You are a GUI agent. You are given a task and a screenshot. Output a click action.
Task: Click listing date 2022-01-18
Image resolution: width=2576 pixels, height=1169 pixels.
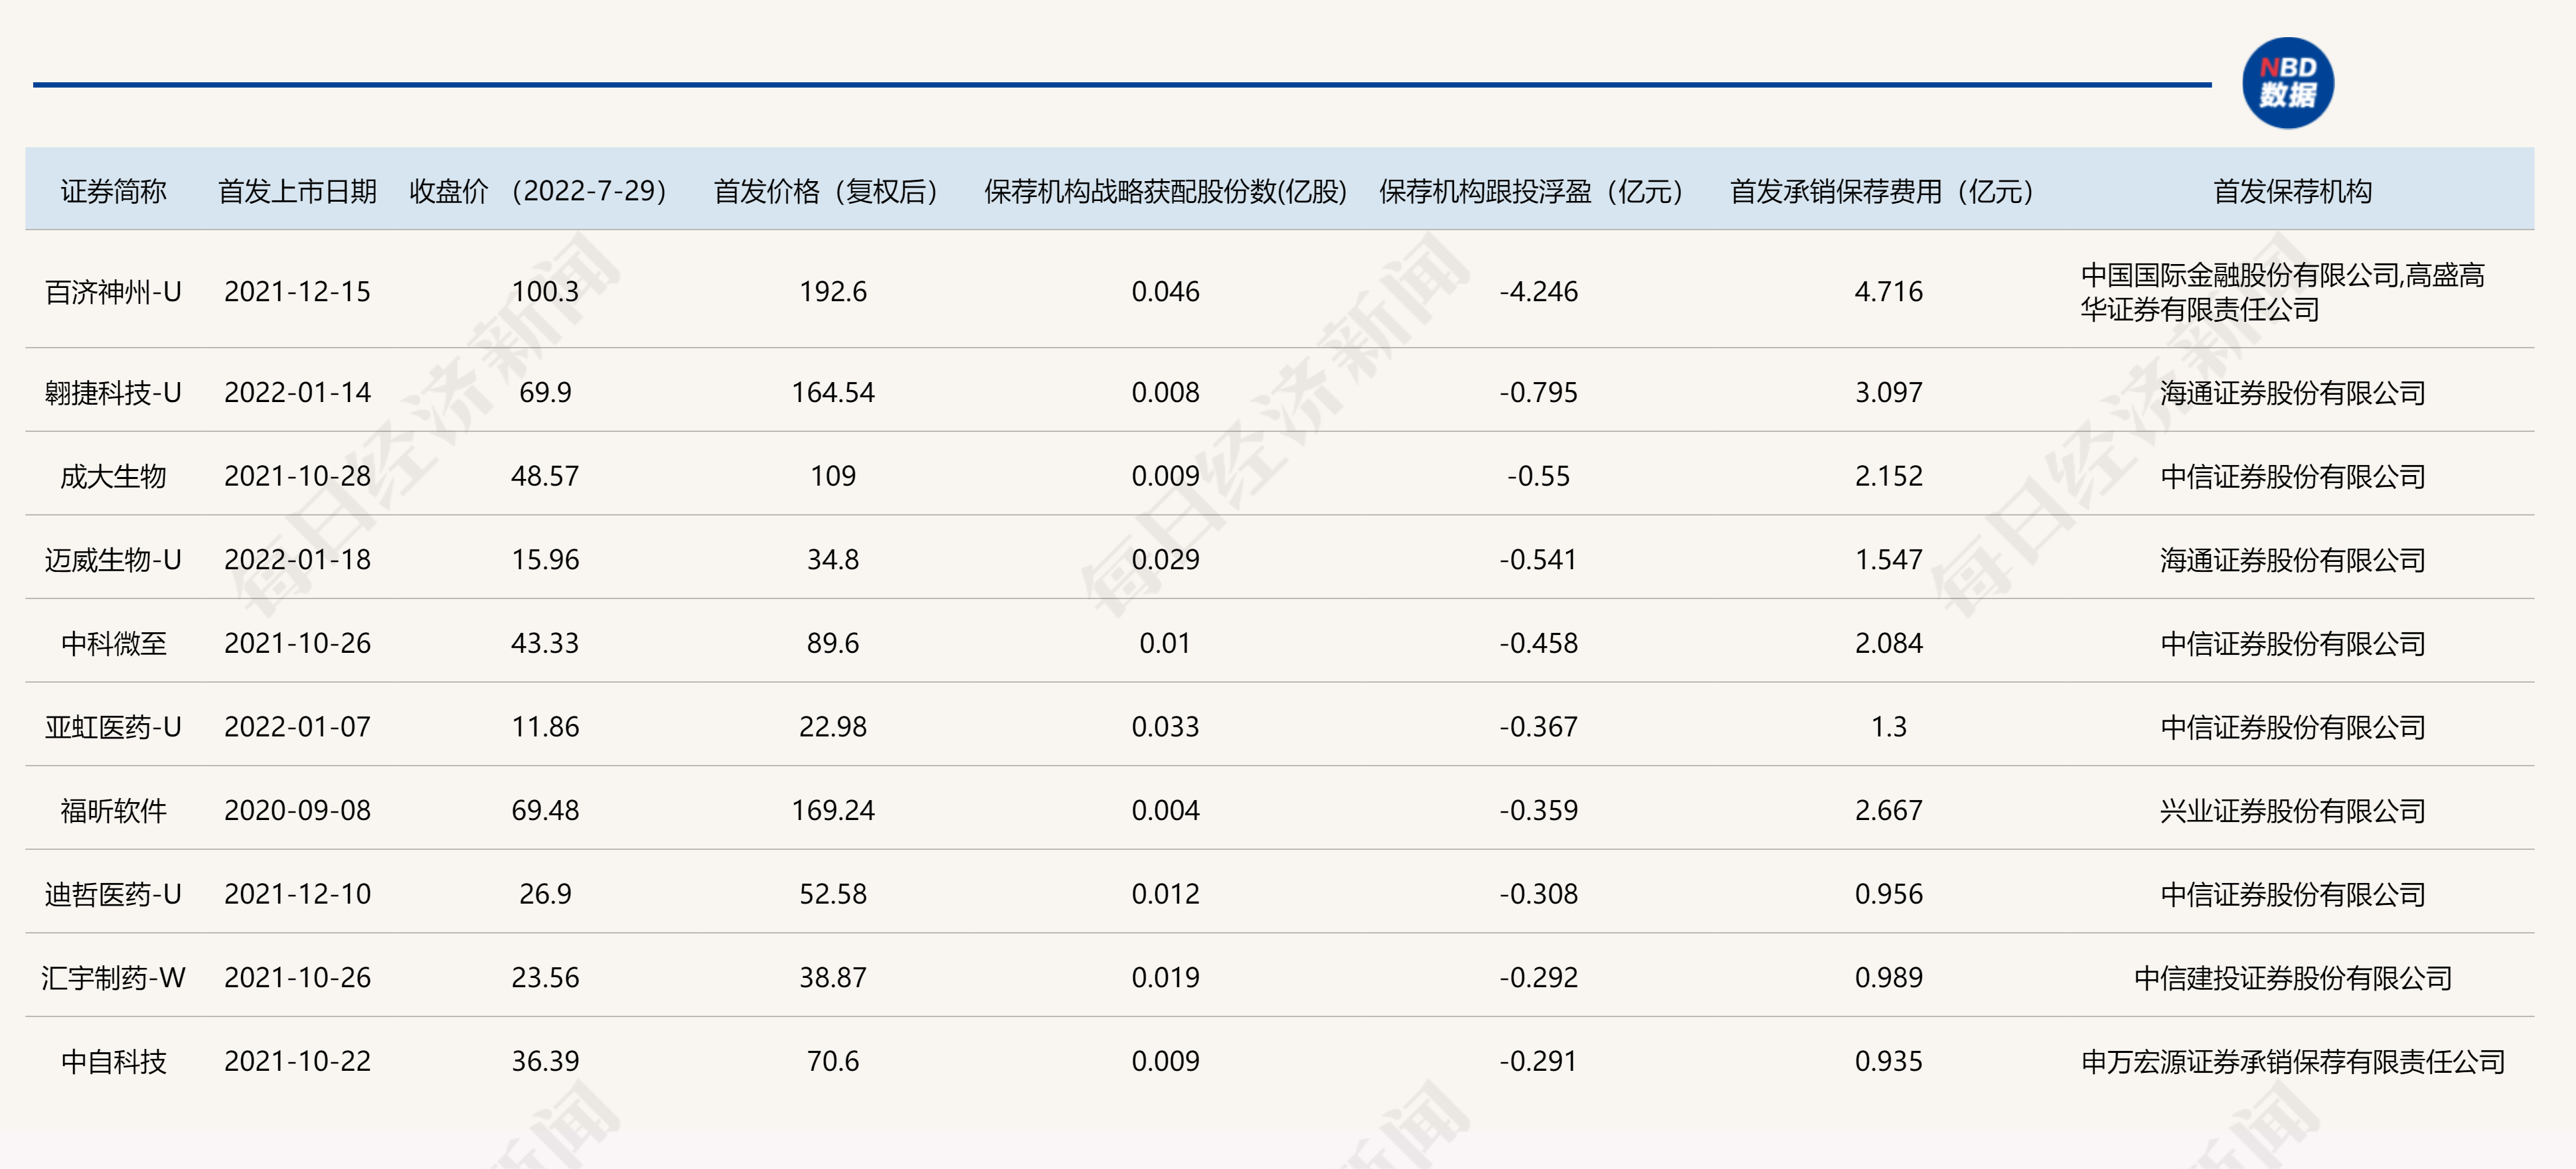click(297, 559)
